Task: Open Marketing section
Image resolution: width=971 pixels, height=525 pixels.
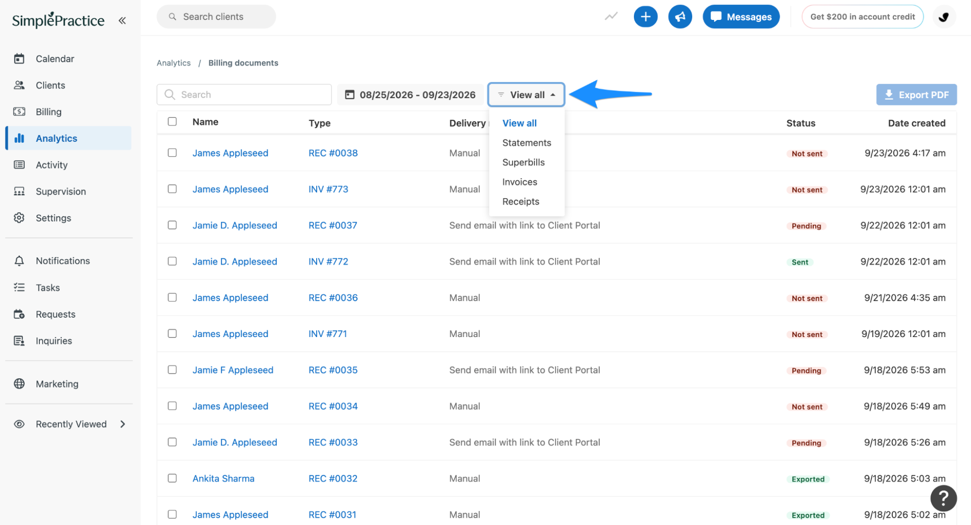Action: pos(57,384)
